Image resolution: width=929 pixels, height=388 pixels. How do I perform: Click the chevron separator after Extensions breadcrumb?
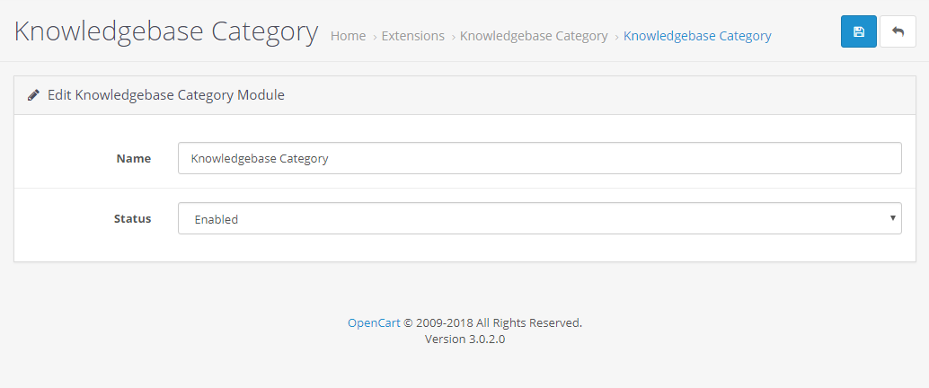click(x=454, y=38)
